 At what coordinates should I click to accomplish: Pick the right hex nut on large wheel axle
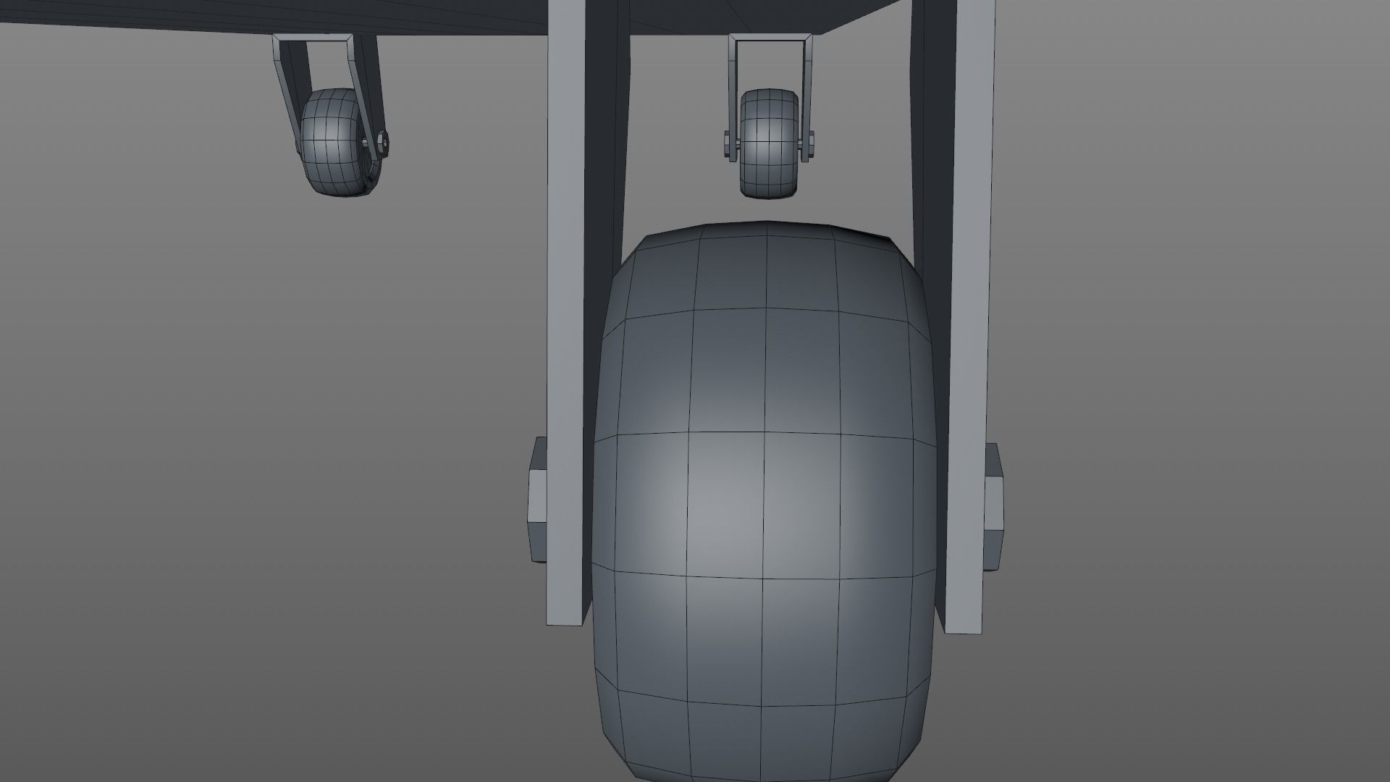[993, 507]
